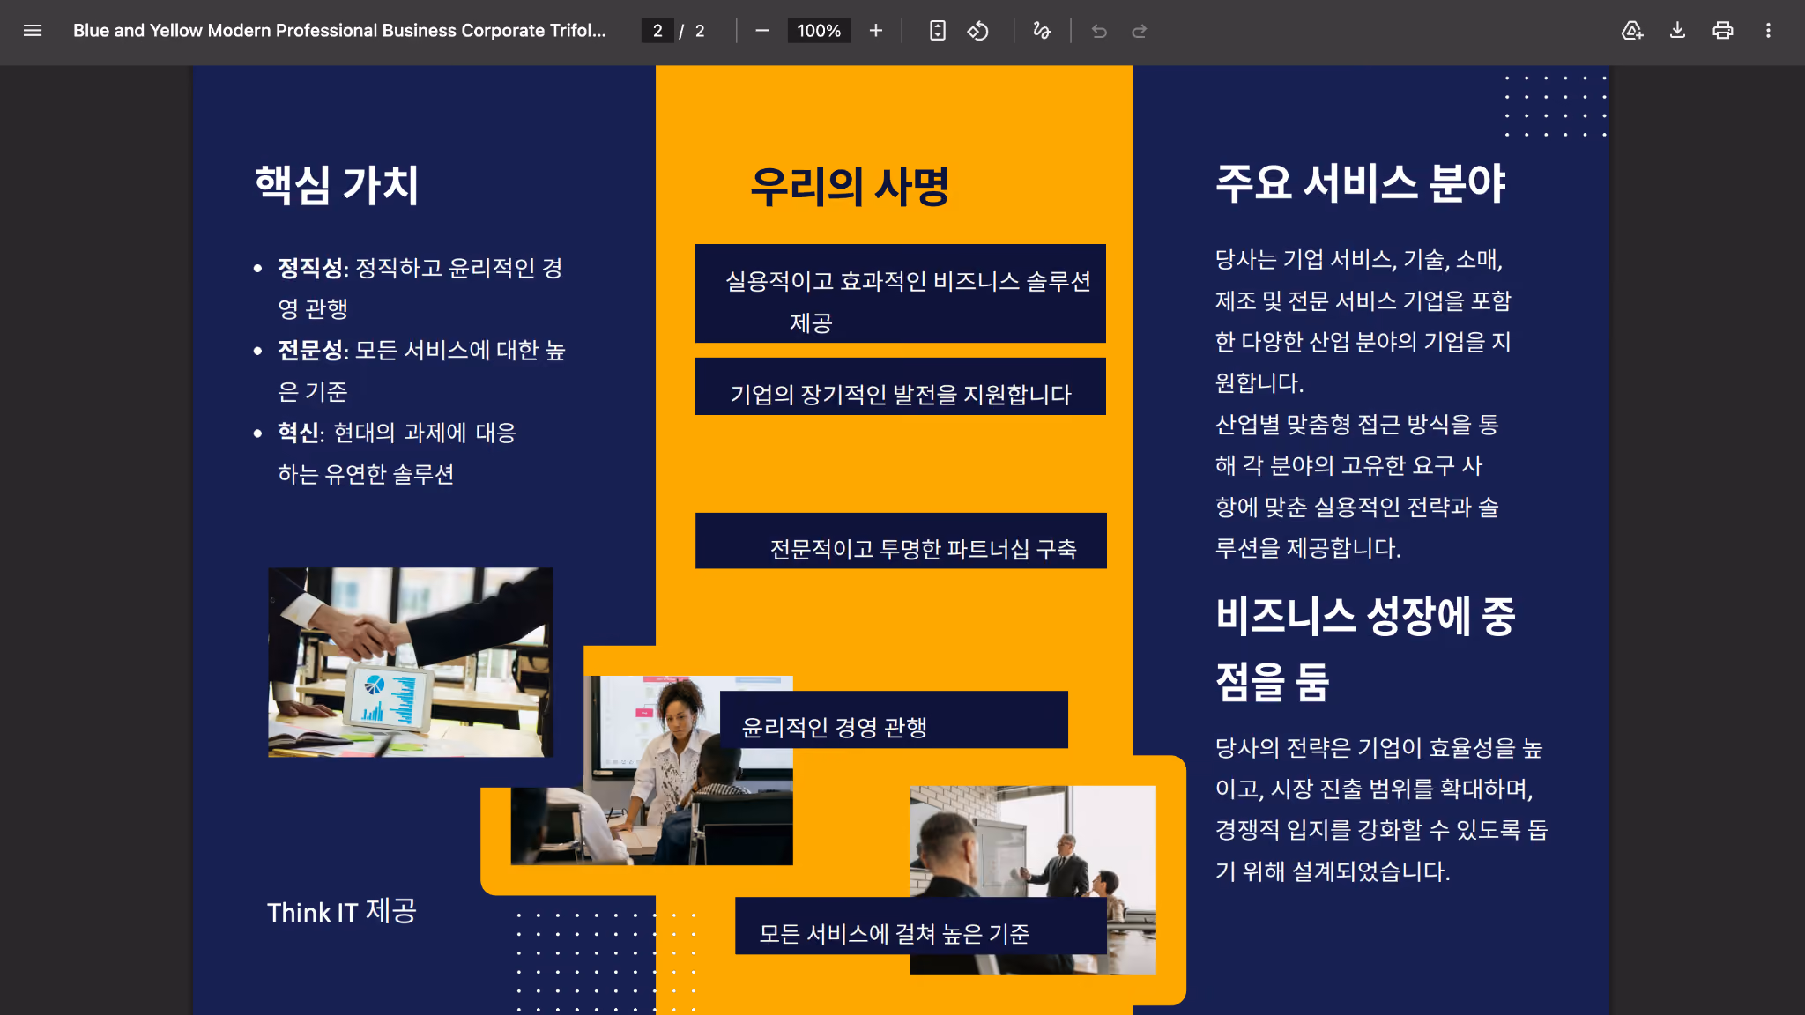Click the '우리의 사명' heading
Screen dimensions: 1805x1015
point(850,187)
